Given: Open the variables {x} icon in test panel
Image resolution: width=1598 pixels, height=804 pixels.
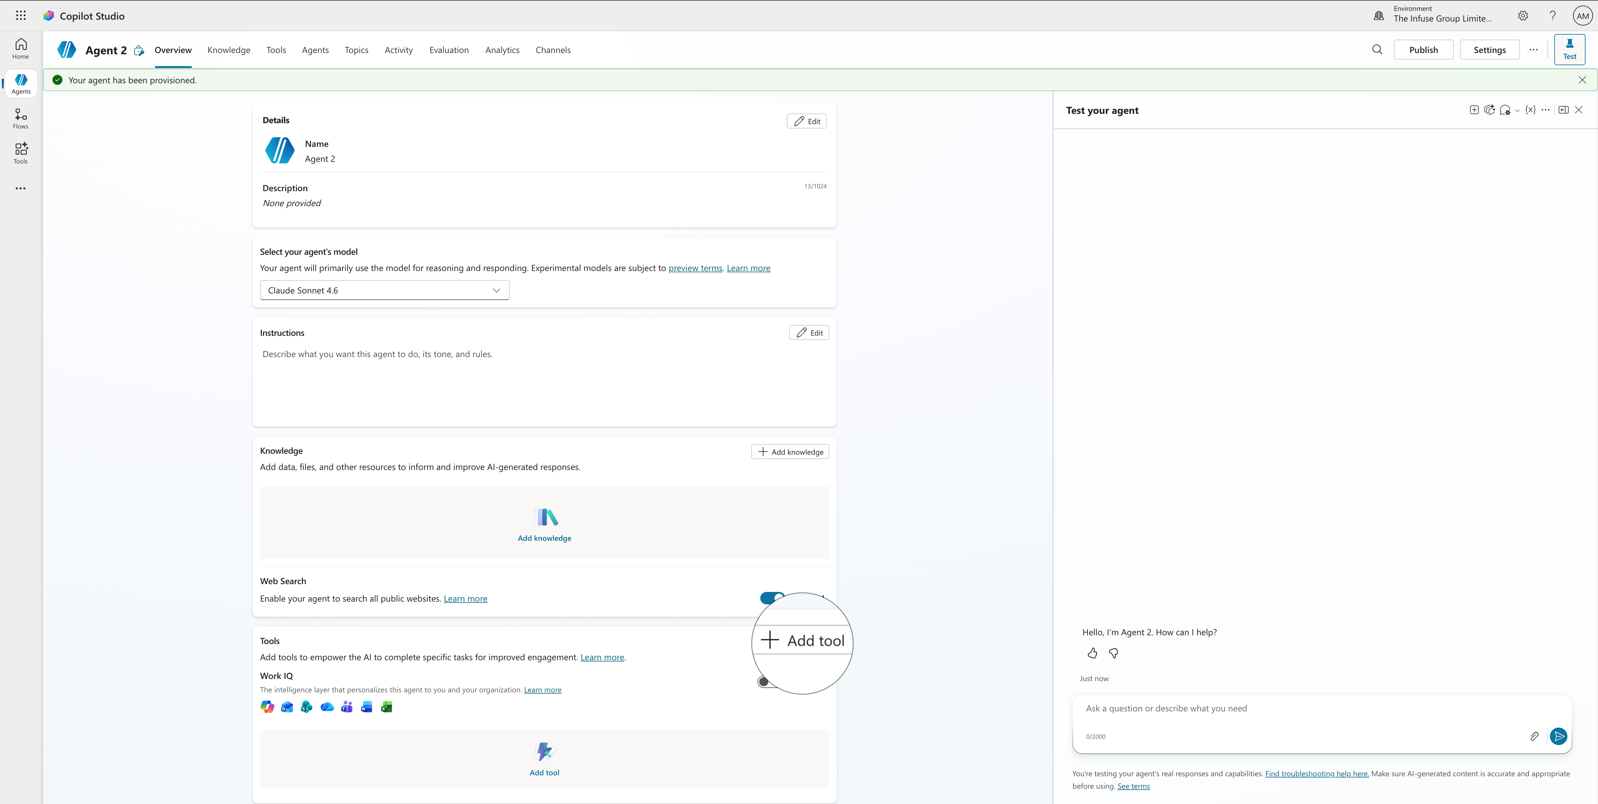Looking at the screenshot, I should (1530, 110).
